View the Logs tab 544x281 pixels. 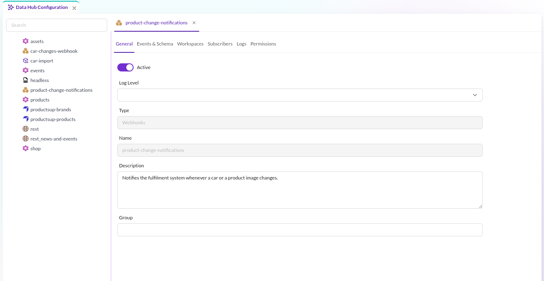click(x=242, y=44)
